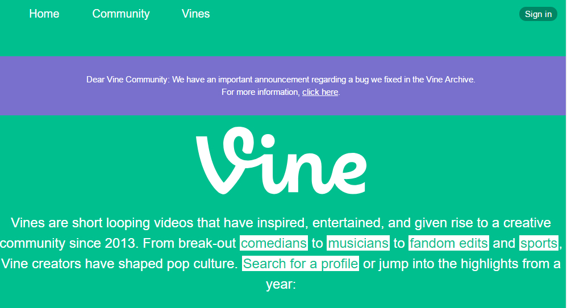This screenshot has width=567, height=308.
Task: Open the Vines menu item
Action: pyautogui.click(x=196, y=14)
